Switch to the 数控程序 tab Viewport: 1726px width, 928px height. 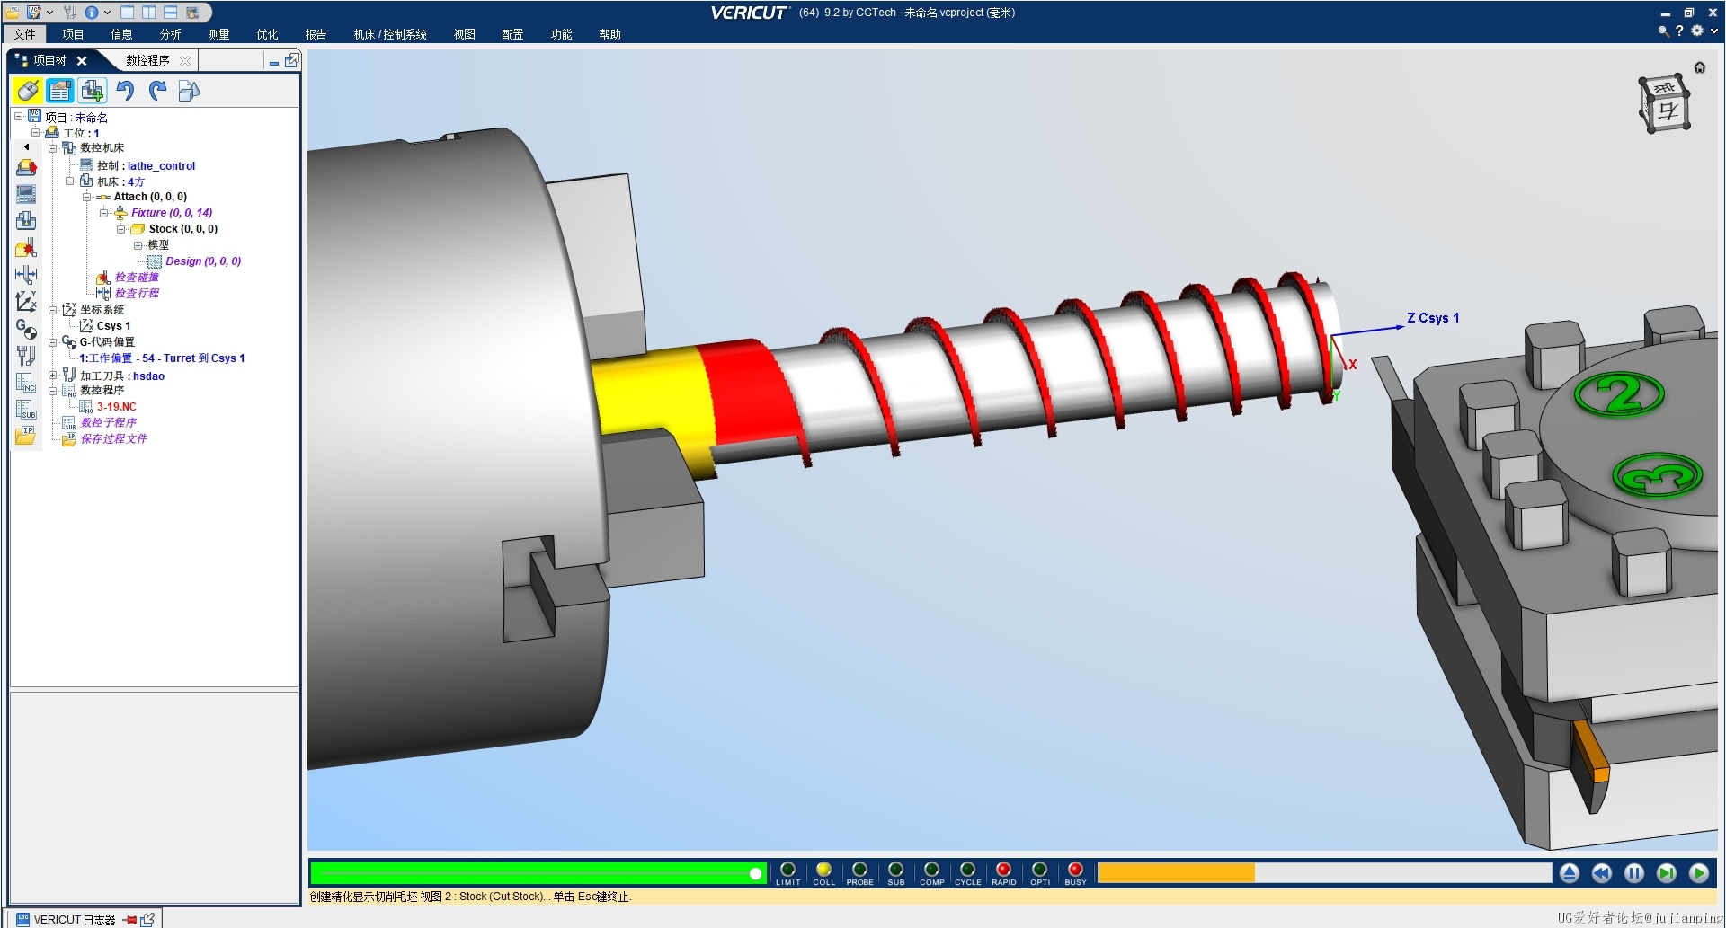click(147, 60)
